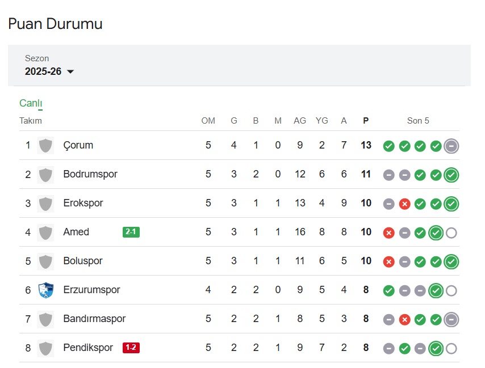Click Çorum's last gray draw result icon
The image size is (485, 368).
451,146
